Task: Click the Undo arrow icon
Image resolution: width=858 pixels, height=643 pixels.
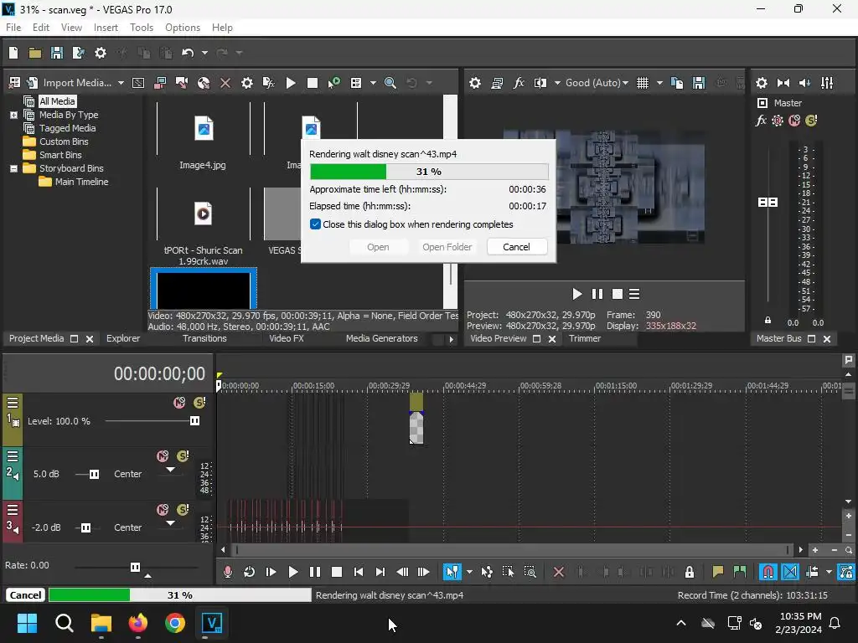Action: pyautogui.click(x=188, y=53)
